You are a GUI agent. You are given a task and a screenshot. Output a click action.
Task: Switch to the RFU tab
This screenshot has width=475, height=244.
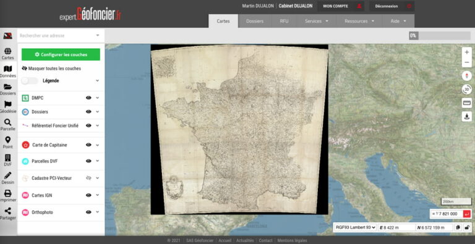284,21
